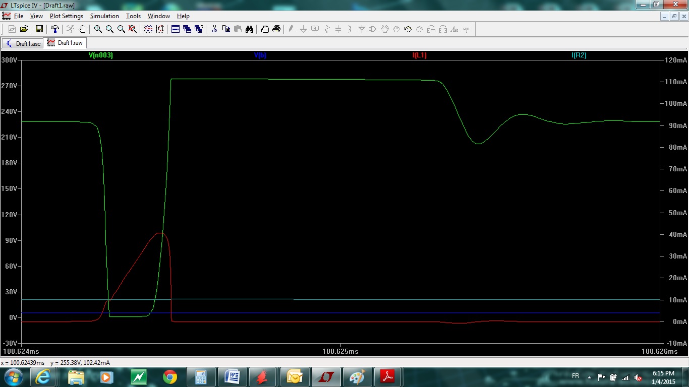Image resolution: width=689 pixels, height=387 pixels.
Task: Click the cursor coordinates readout in status bar
Action: 55,363
